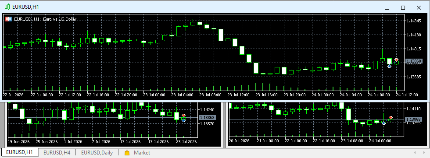Click the '24 Jul 04:00' time axis label

[x=351, y=95]
